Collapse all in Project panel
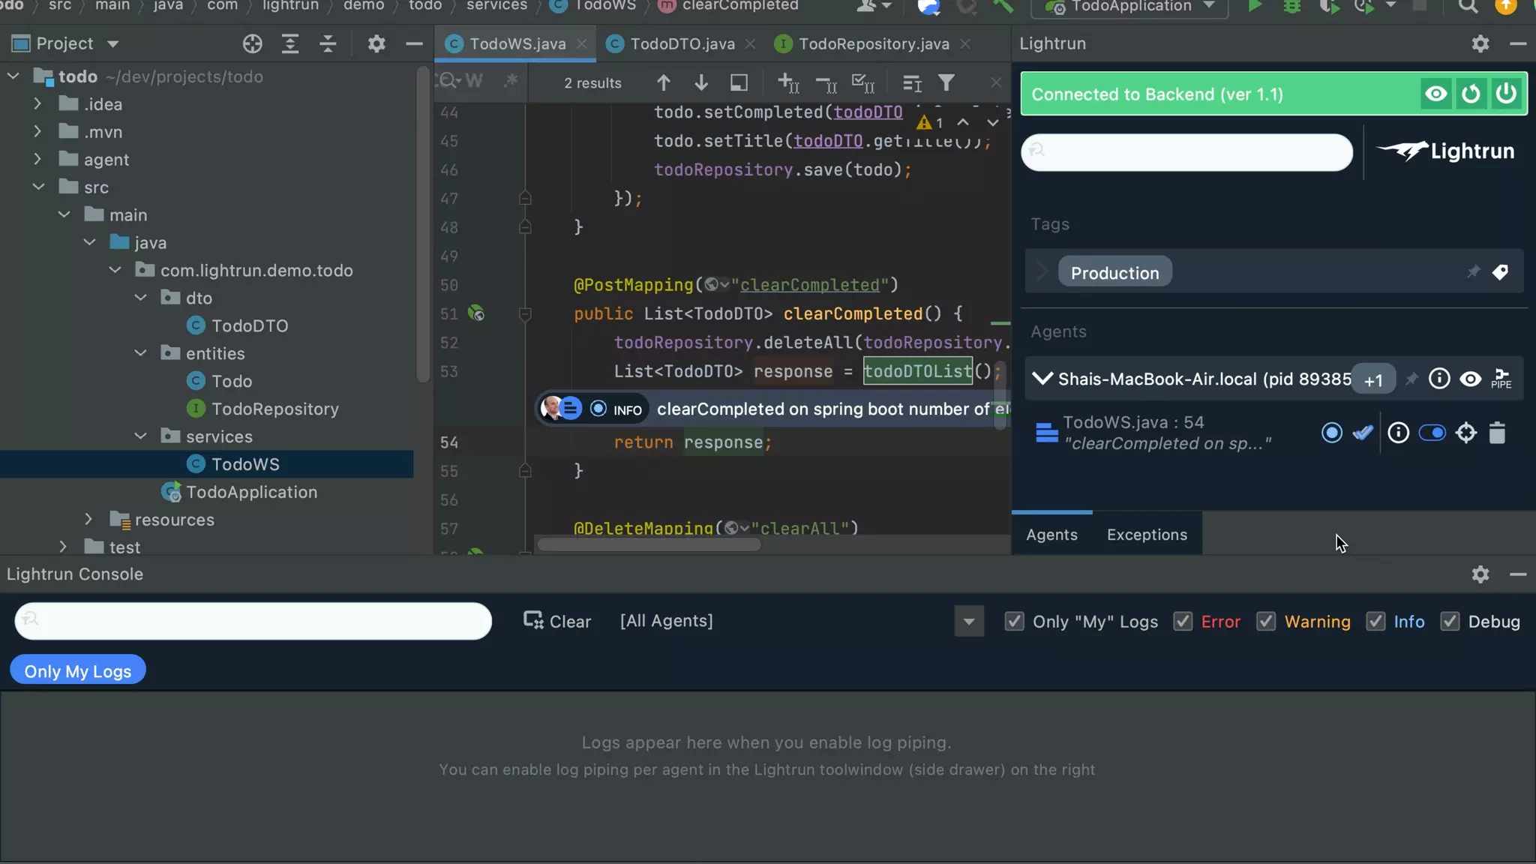 pos(328,43)
